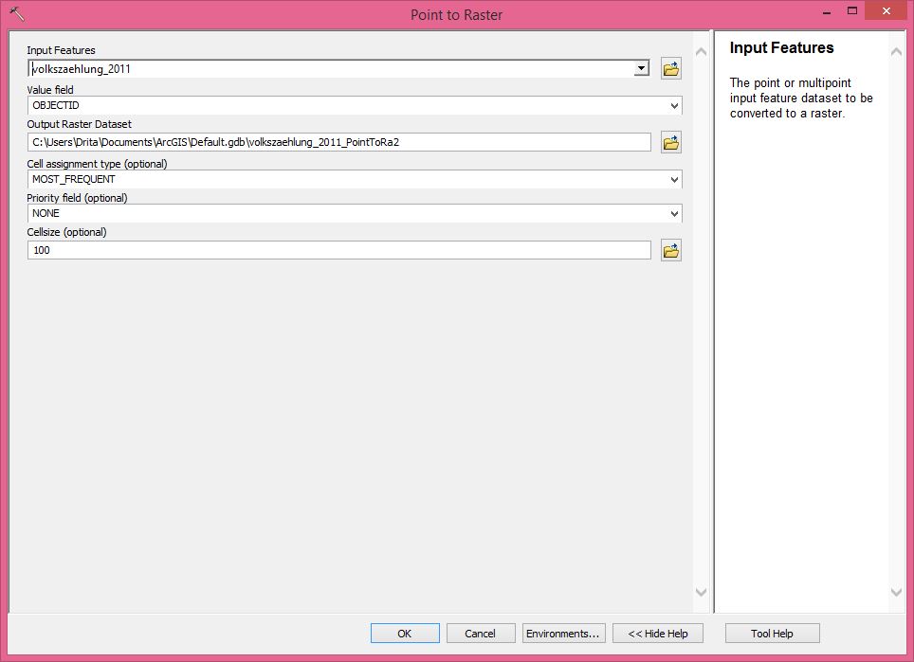
Task: Click the parameter pane scroll down arrow
Action: (702, 592)
